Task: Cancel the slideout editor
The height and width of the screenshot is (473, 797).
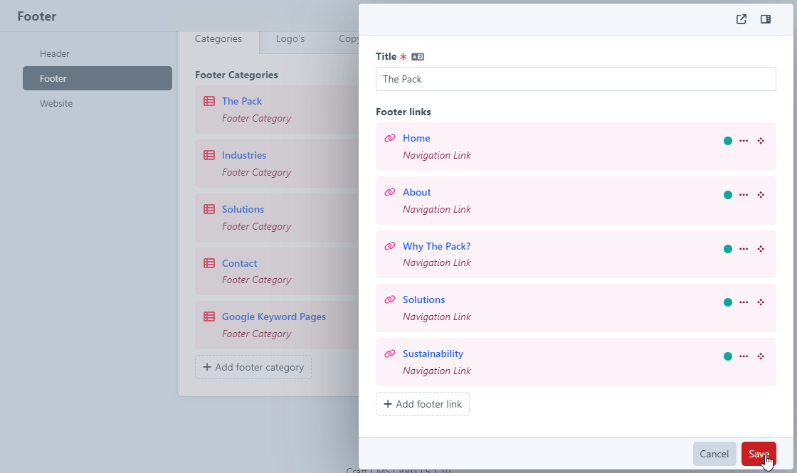Action: [x=714, y=454]
